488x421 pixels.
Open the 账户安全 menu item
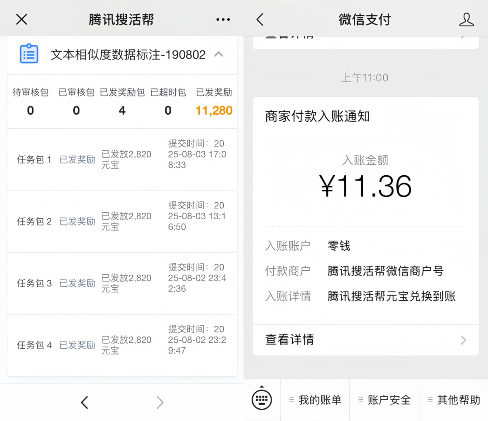[385, 400]
